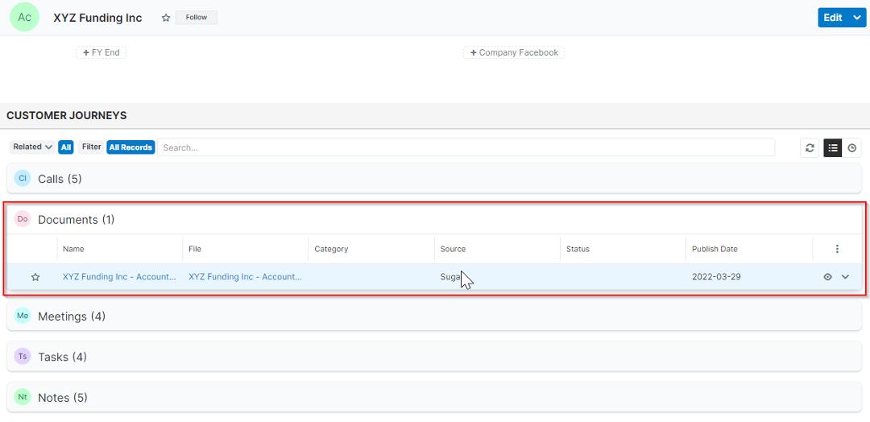
Task: Click the Documents module icon
Action: [x=23, y=219]
